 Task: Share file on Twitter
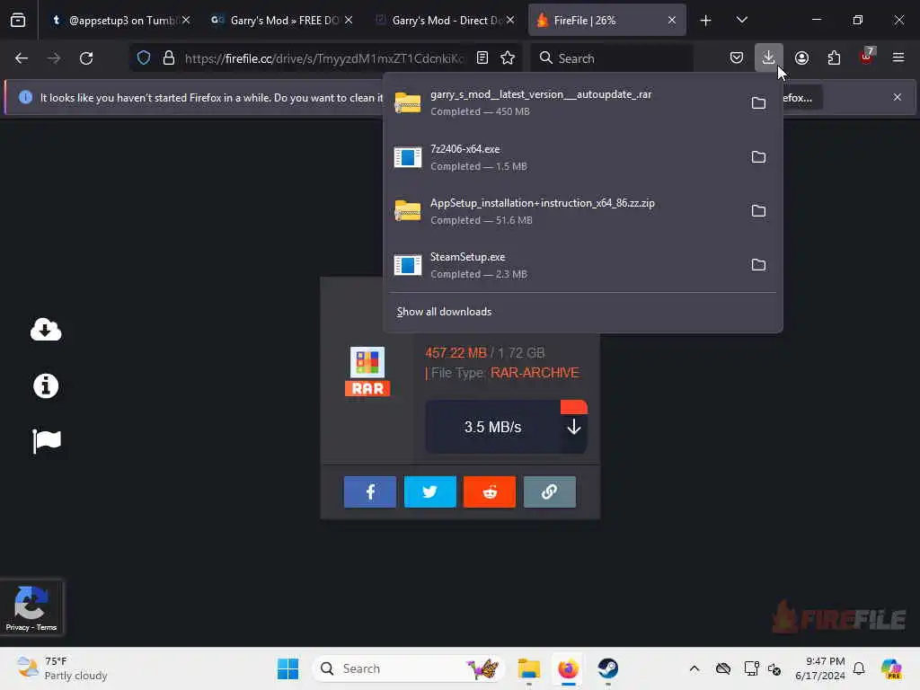(x=429, y=491)
